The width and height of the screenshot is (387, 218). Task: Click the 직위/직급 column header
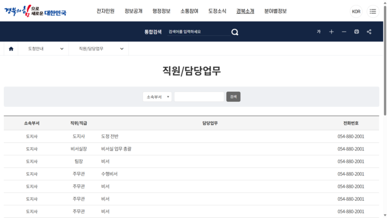(79, 123)
